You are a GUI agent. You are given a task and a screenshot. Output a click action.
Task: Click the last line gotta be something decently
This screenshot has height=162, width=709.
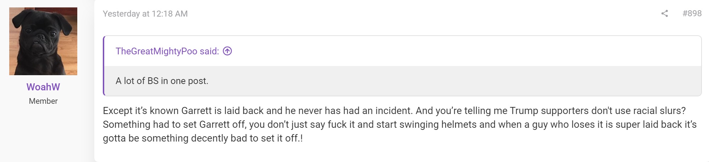pos(203,138)
